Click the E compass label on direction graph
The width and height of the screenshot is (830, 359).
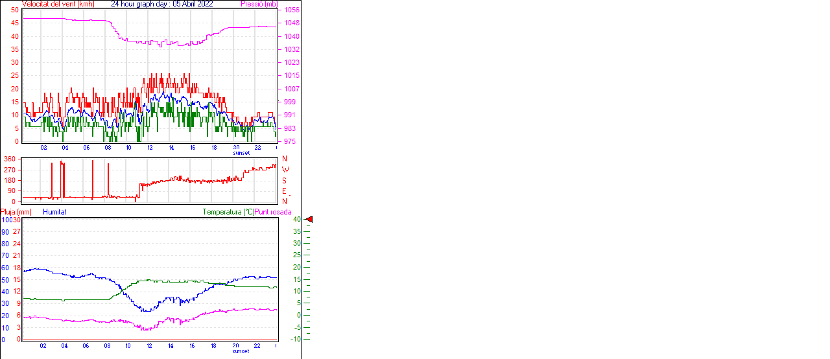click(284, 191)
